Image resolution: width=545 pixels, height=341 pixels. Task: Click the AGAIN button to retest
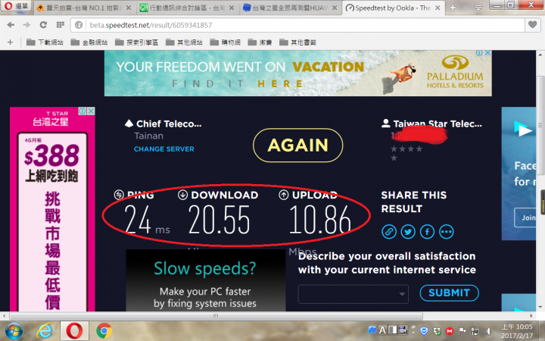click(x=298, y=145)
